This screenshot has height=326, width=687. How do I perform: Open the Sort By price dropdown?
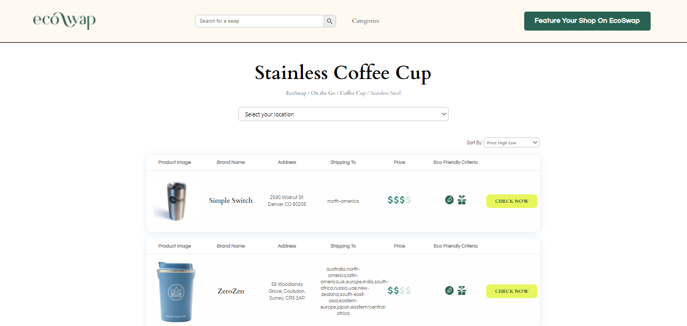[512, 143]
